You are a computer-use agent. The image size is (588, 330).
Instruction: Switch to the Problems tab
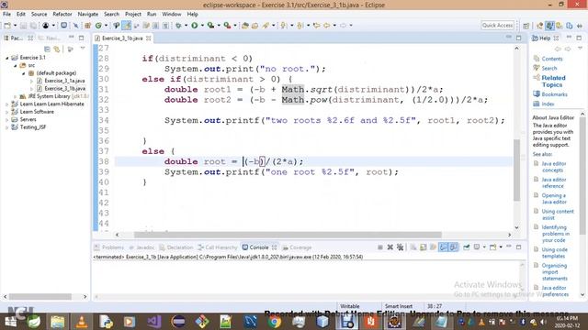click(108, 247)
